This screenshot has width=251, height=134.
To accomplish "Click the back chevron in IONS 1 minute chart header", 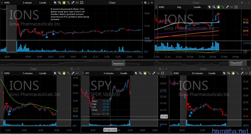I will [142, 3].
